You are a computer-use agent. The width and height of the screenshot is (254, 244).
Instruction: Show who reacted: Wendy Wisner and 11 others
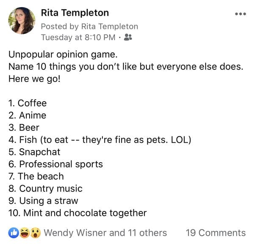[x=105, y=233]
